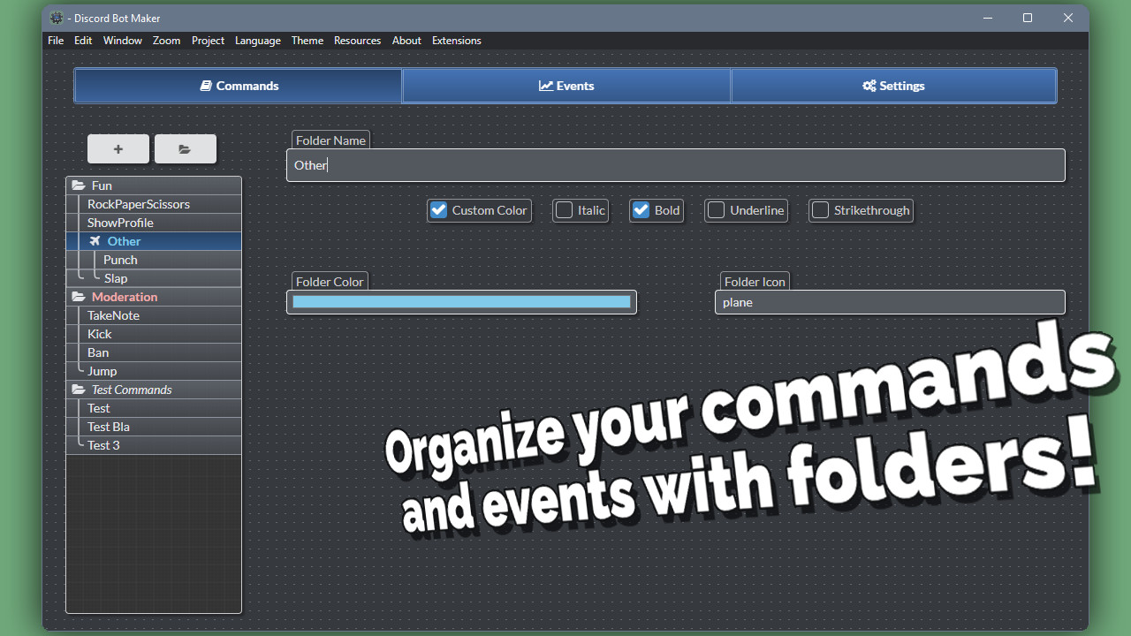Select the Punch command

tap(120, 259)
